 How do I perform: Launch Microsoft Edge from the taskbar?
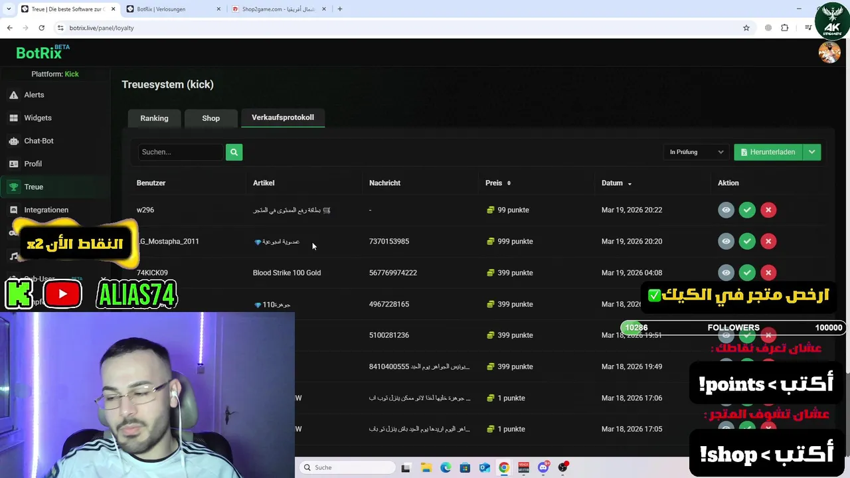click(x=446, y=467)
